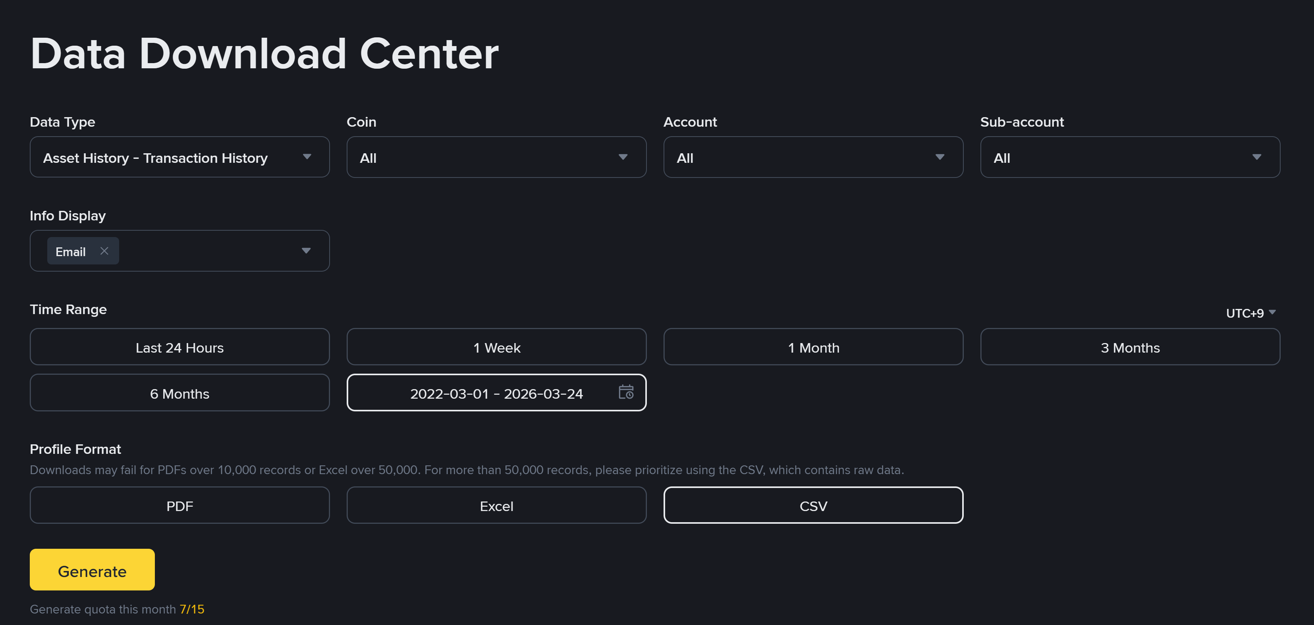This screenshot has width=1314, height=625.
Task: Expand the Account dropdown
Action: tap(813, 157)
